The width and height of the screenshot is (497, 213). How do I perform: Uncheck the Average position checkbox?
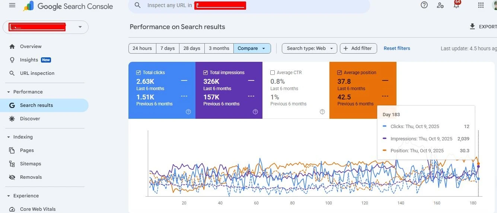pyautogui.click(x=340, y=73)
